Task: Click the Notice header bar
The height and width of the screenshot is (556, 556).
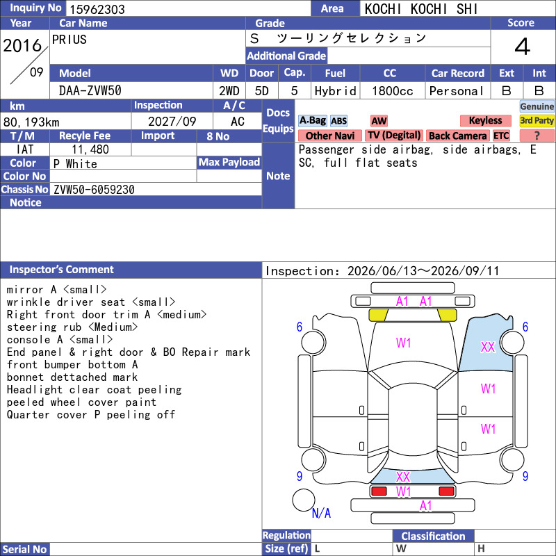Action: tap(131, 202)
